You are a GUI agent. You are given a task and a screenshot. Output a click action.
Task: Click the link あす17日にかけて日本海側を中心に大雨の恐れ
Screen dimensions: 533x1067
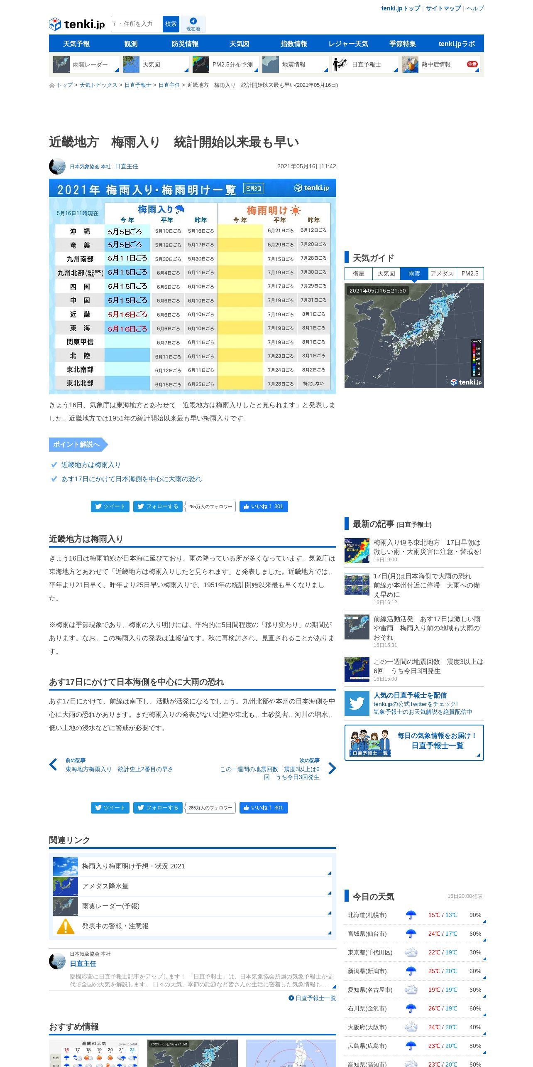(131, 479)
